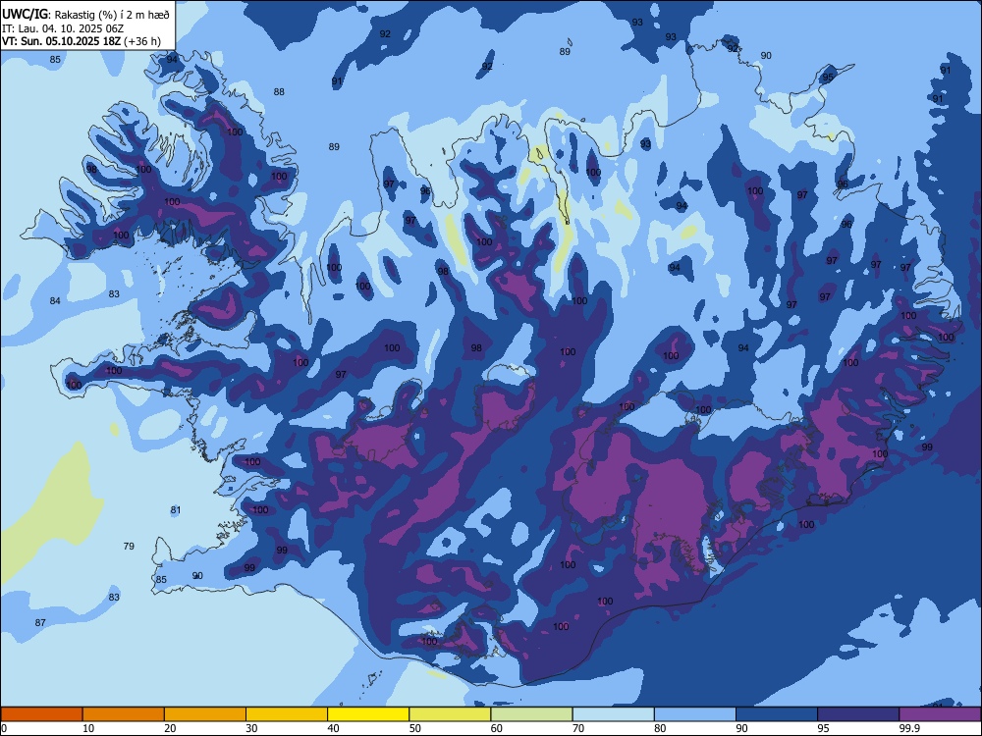Image resolution: width=982 pixels, height=736 pixels.
Task: Click the humidity value '84' on the map
Action: click(x=55, y=301)
